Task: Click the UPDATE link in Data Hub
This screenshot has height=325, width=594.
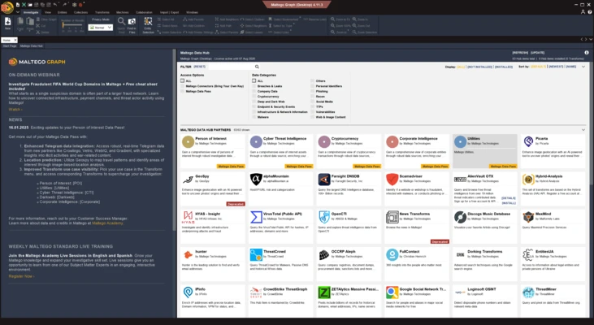Action: [538, 53]
